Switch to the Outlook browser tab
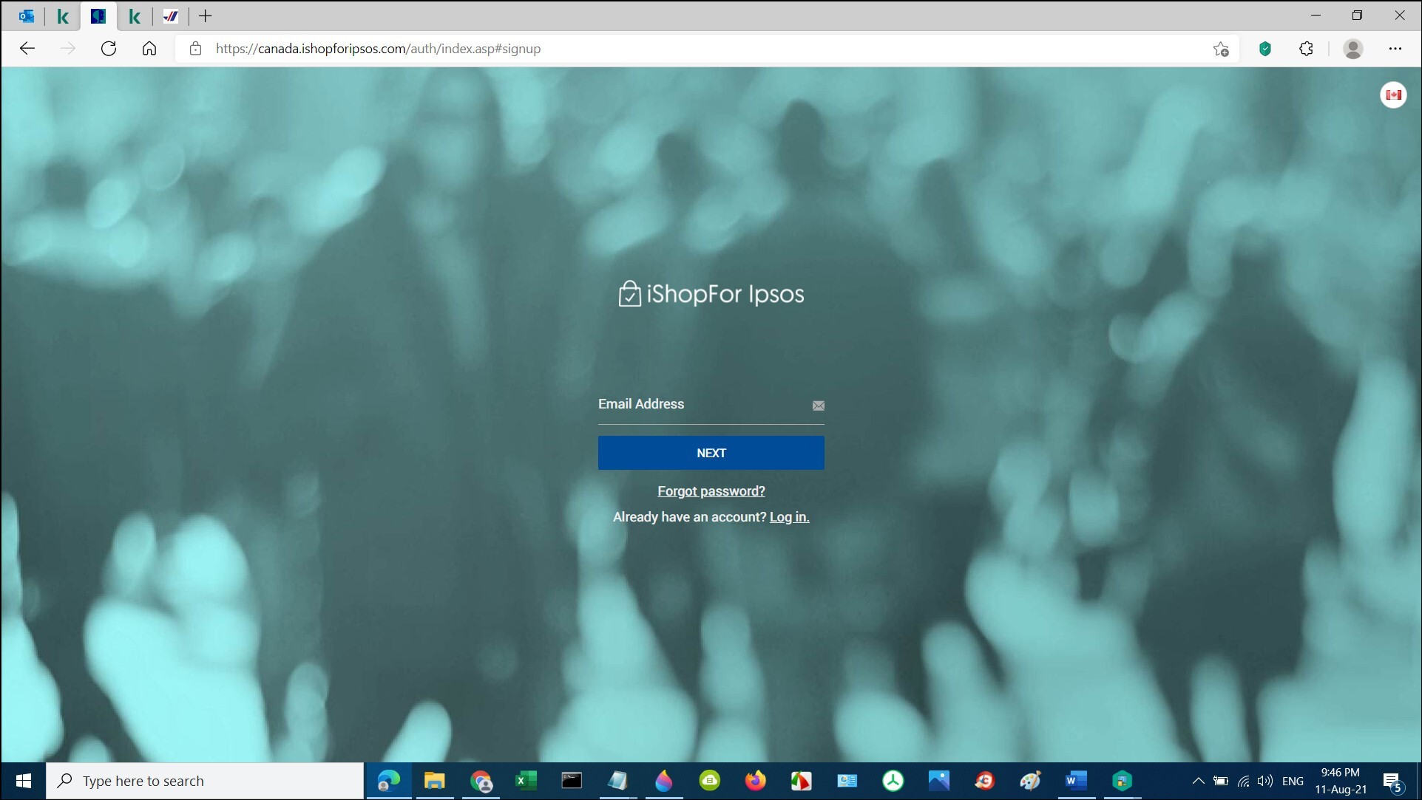 click(27, 16)
